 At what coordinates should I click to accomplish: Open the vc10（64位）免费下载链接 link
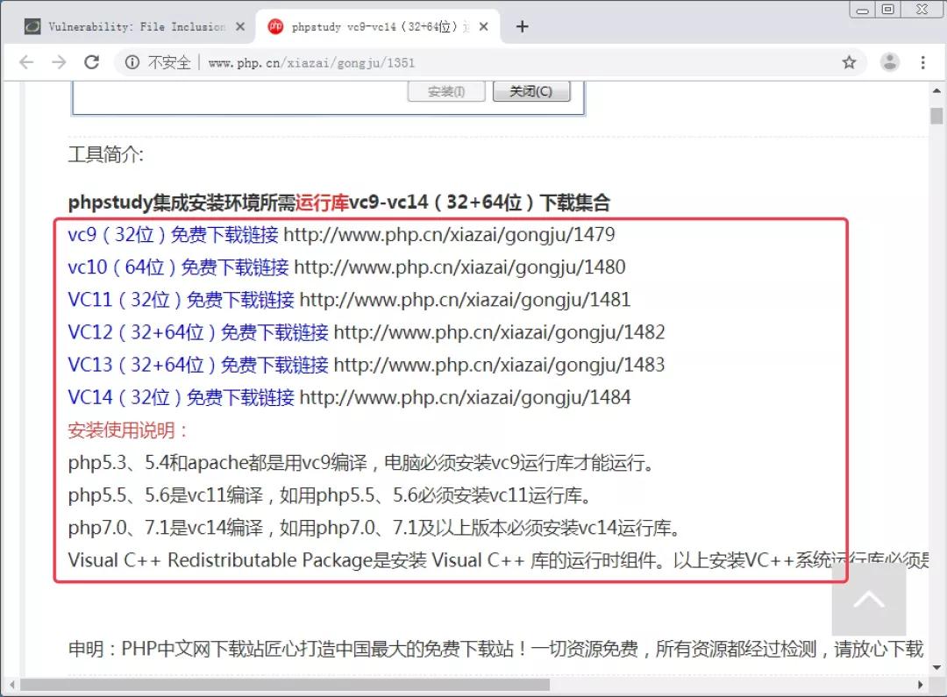click(x=178, y=267)
